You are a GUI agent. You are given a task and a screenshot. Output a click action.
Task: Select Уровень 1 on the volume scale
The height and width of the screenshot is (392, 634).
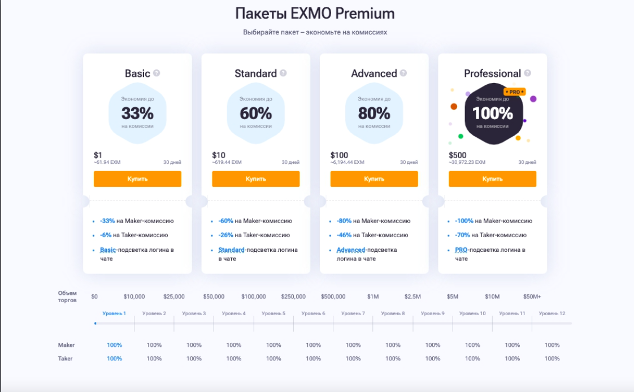point(114,313)
